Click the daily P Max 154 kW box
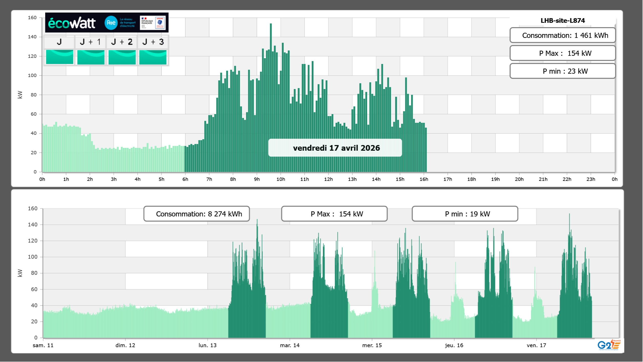The image size is (643, 362). coord(563,53)
